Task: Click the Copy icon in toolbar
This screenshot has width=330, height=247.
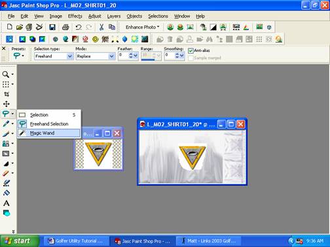Action: coord(112,27)
